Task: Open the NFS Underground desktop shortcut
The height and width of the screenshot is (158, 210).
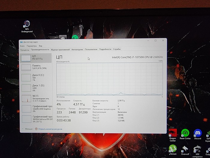Action: [27, 26]
